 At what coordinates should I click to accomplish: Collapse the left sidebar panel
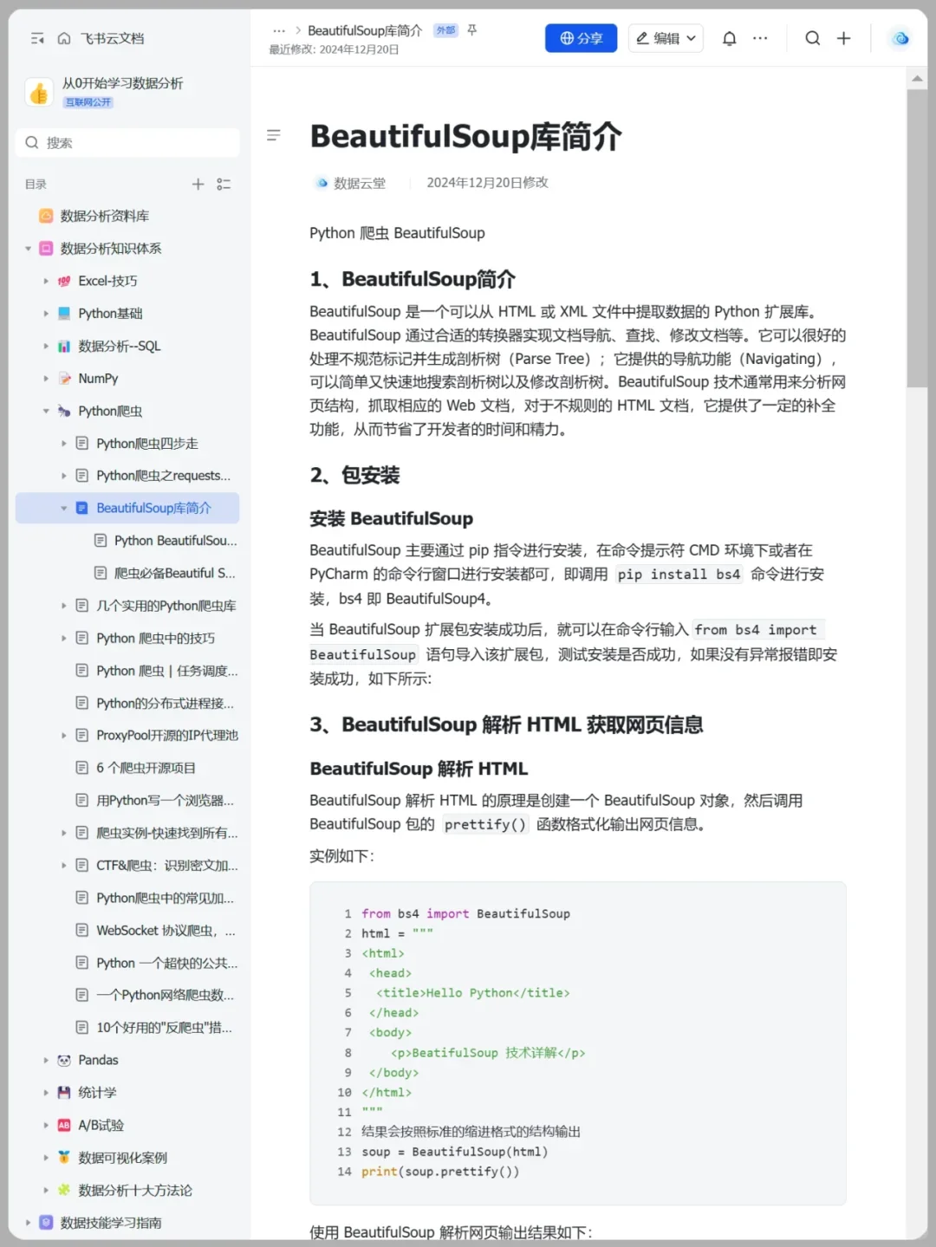click(x=36, y=38)
